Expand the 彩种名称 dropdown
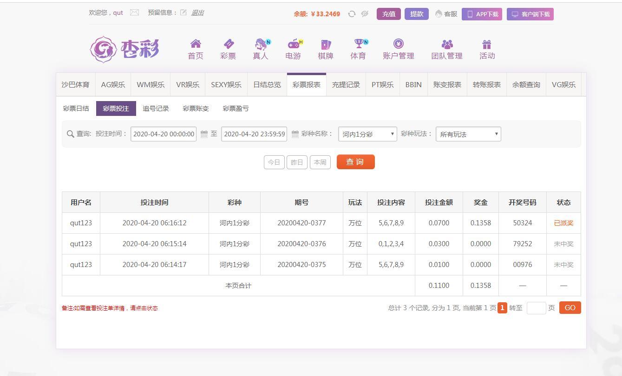 click(x=367, y=134)
